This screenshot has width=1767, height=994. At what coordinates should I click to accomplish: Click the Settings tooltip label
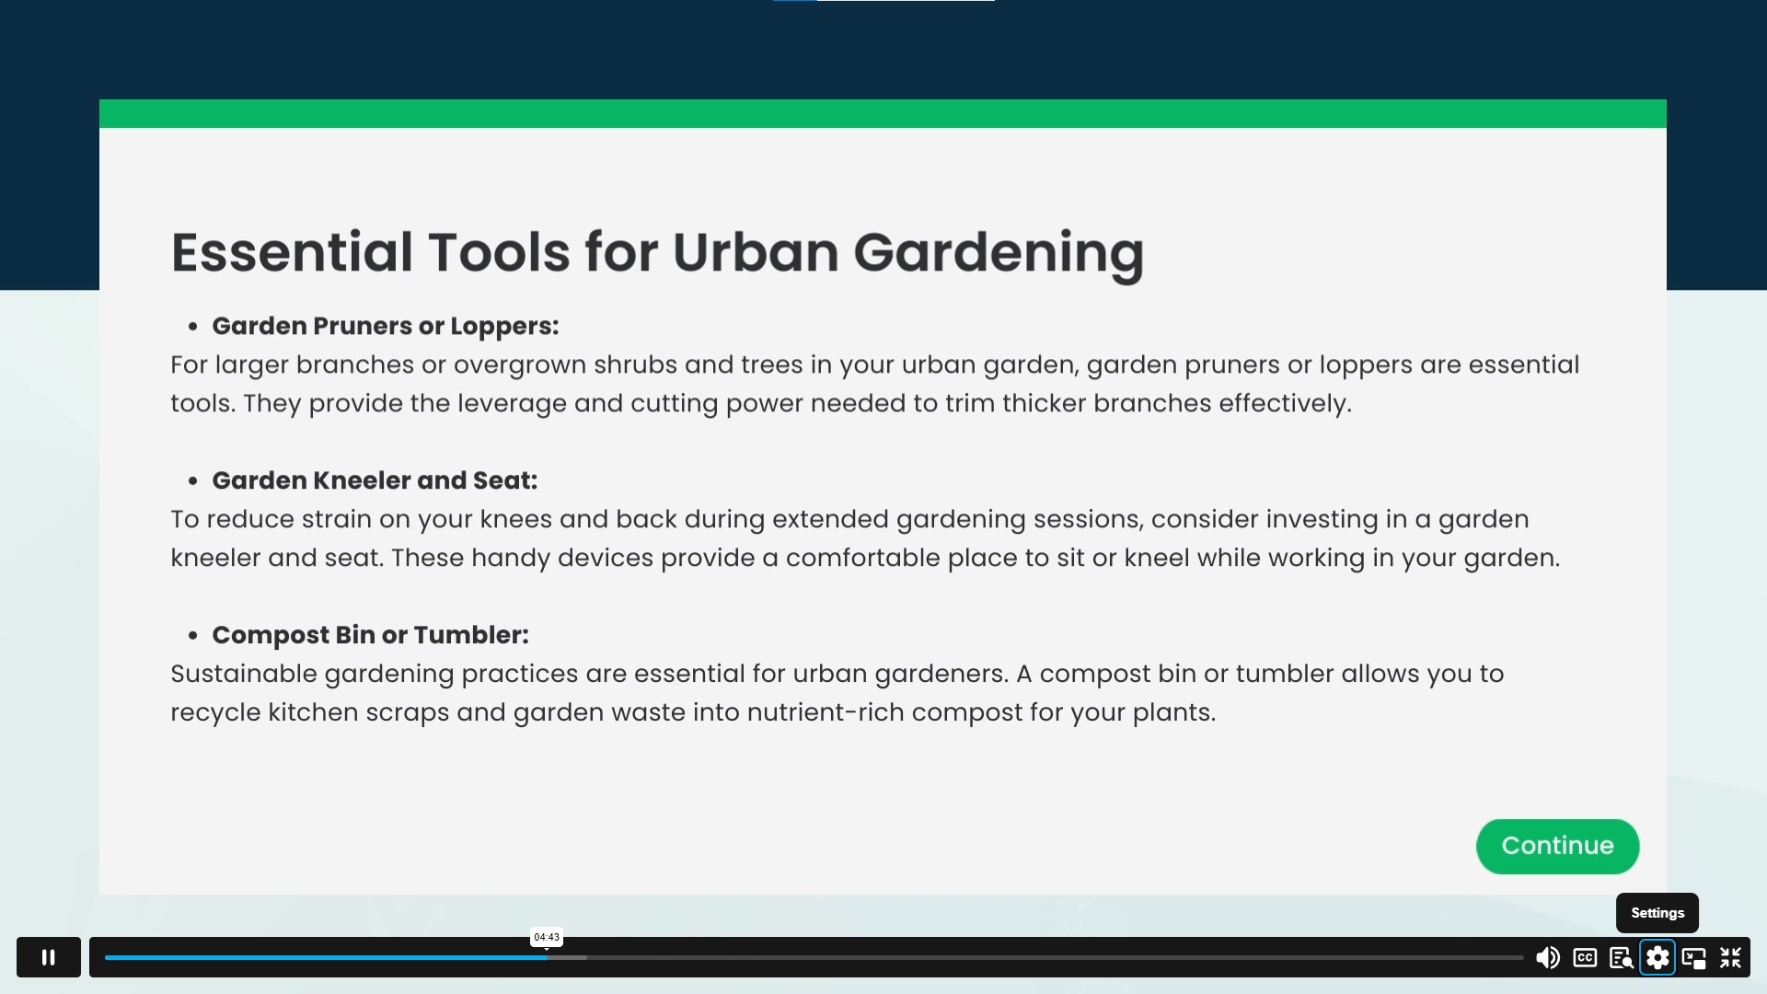(1657, 912)
